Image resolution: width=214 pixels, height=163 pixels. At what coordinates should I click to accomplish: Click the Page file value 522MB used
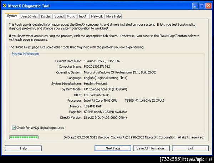[105, 112]
